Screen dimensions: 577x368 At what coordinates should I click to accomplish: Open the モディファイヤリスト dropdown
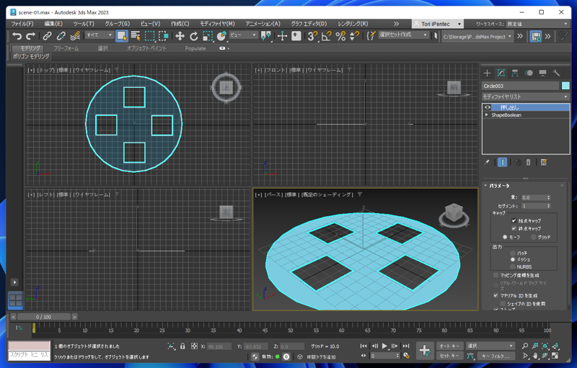526,97
